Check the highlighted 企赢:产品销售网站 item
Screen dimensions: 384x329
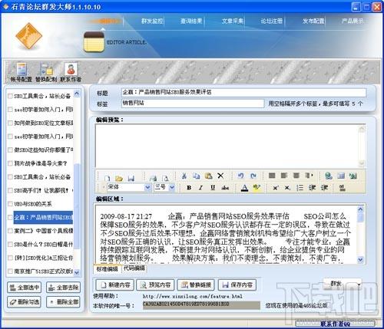coord(10,217)
